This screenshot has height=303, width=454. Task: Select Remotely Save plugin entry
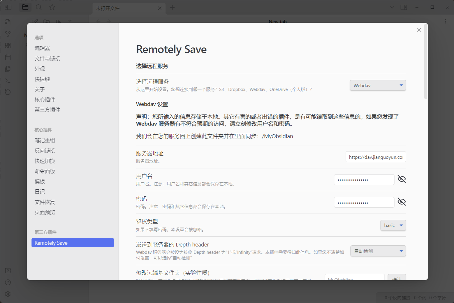pos(73,243)
